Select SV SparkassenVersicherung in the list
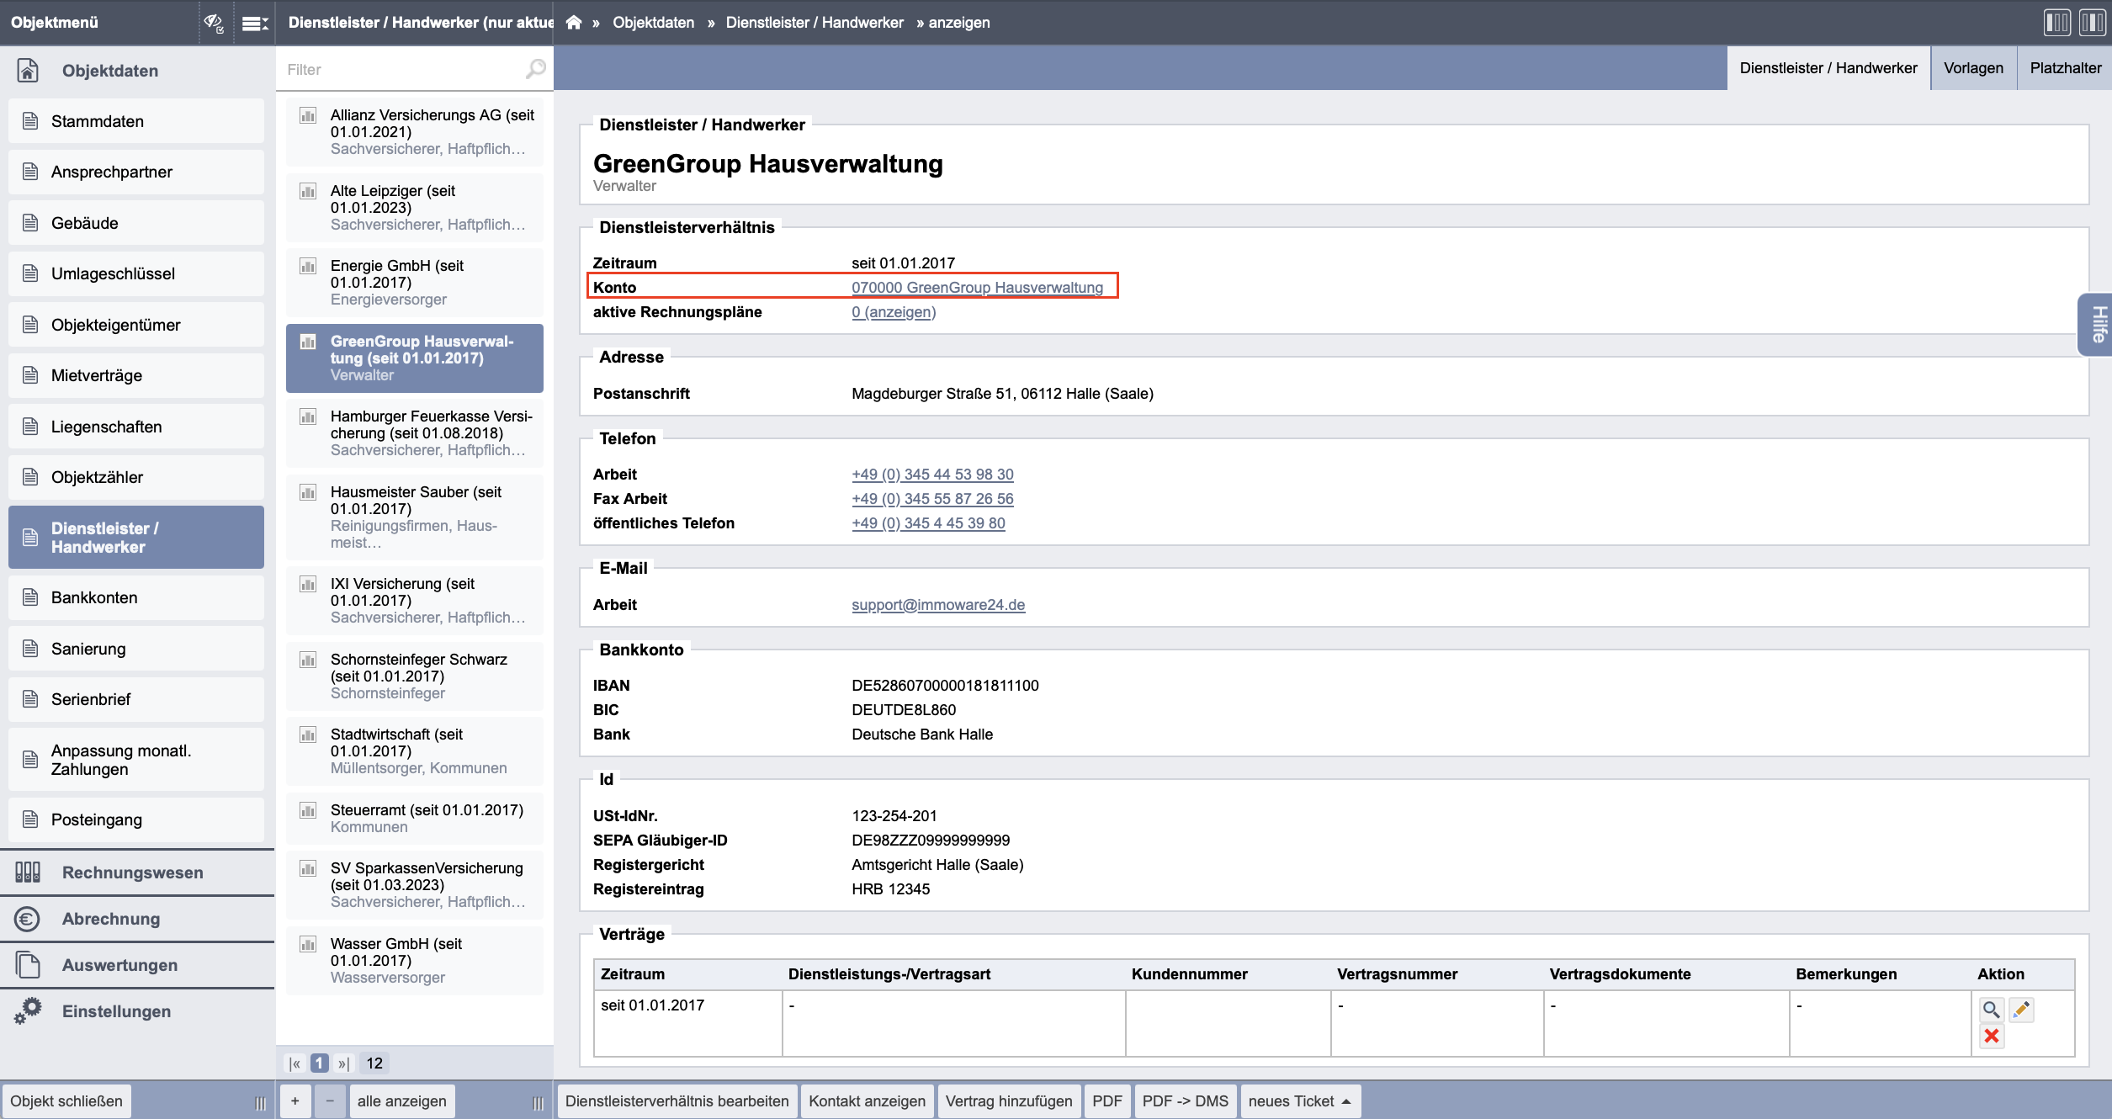2112x1119 pixels. pyautogui.click(x=415, y=885)
